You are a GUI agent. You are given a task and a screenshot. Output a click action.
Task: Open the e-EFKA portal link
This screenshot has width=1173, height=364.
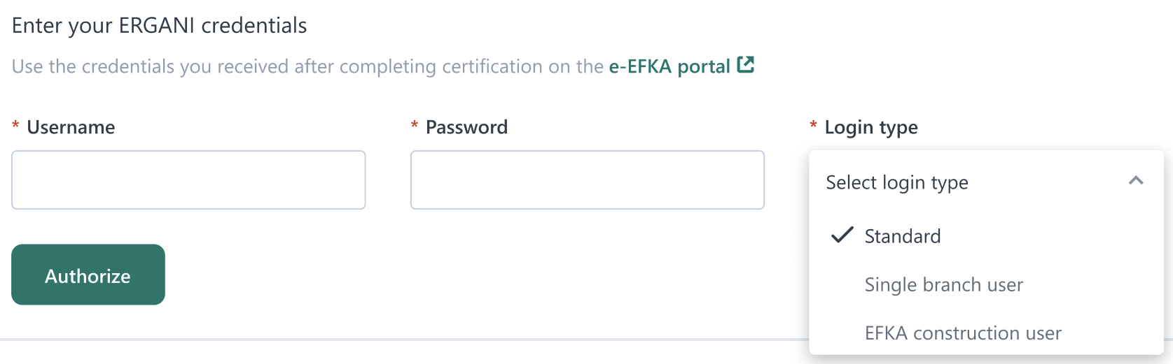point(669,66)
